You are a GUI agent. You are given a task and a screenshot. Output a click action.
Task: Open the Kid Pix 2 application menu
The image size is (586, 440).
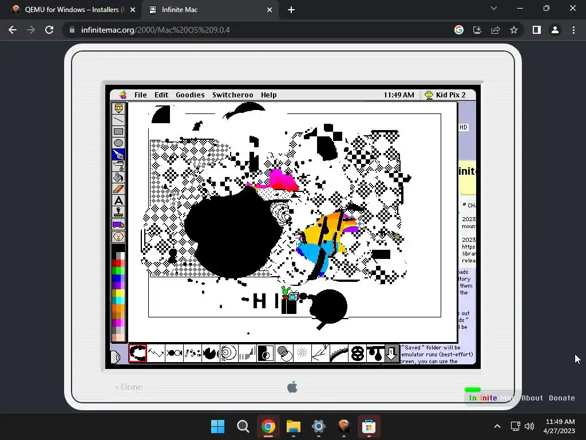(445, 95)
